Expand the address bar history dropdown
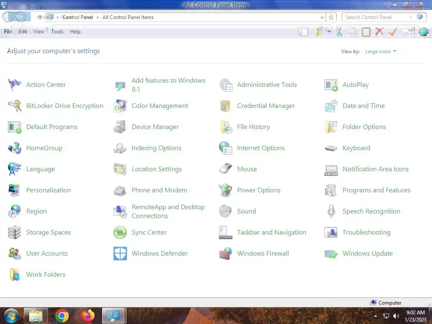The width and height of the screenshot is (432, 324). 322,18
